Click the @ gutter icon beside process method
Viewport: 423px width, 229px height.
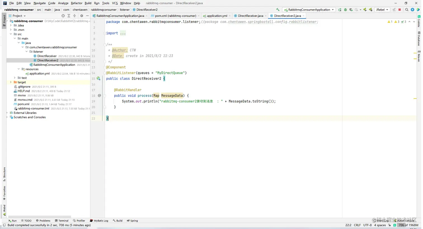click(x=99, y=95)
